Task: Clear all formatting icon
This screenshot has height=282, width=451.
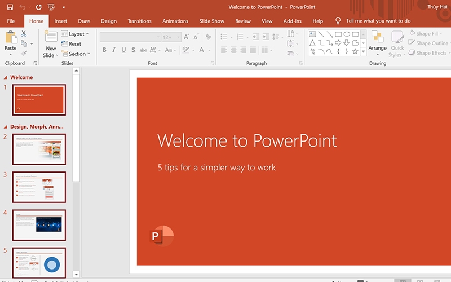Action: (x=208, y=37)
